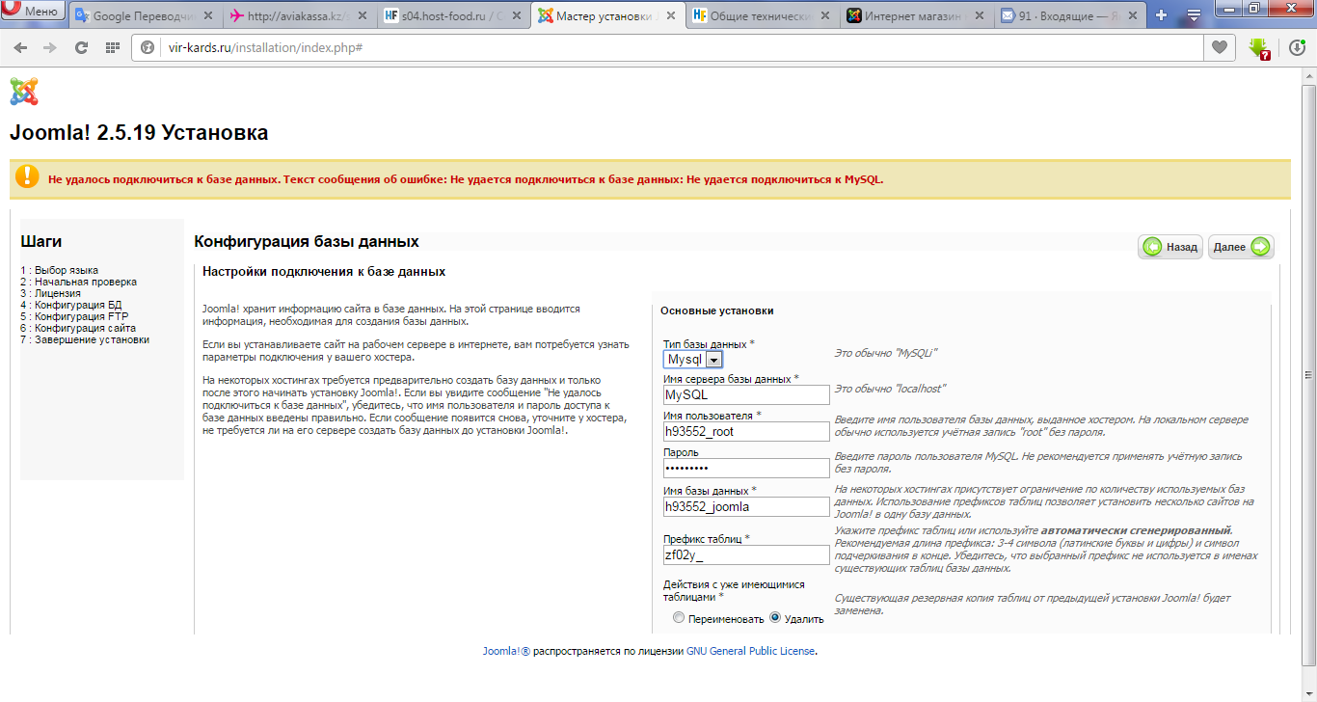This screenshot has width=1317, height=702.
Task: Open the Opera Меню button
Action: 34,13
